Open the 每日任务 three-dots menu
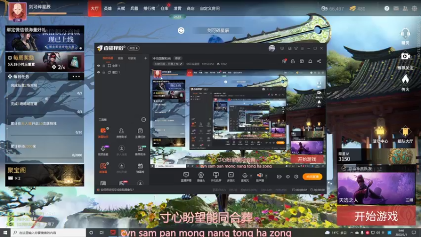The image size is (421, 237). (76, 76)
